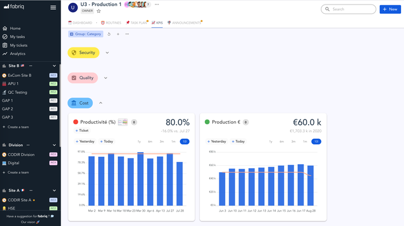This screenshot has height=226, width=404.
Task: Expand the Security category chevron
Action: click(x=107, y=53)
